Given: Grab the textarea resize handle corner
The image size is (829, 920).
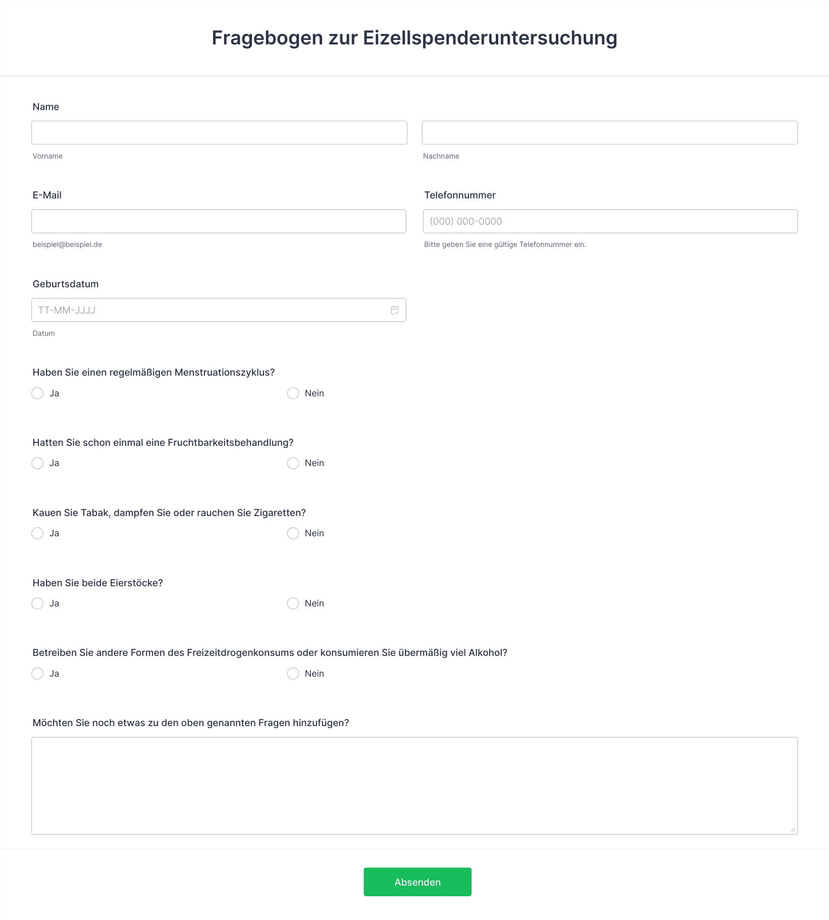Looking at the screenshot, I should click(x=793, y=829).
